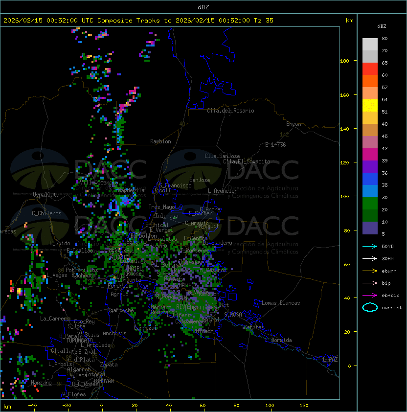This screenshot has width=407, height=412.
Task: Select the purple 36-39 dBZ swatch
Action: (x=370, y=166)
